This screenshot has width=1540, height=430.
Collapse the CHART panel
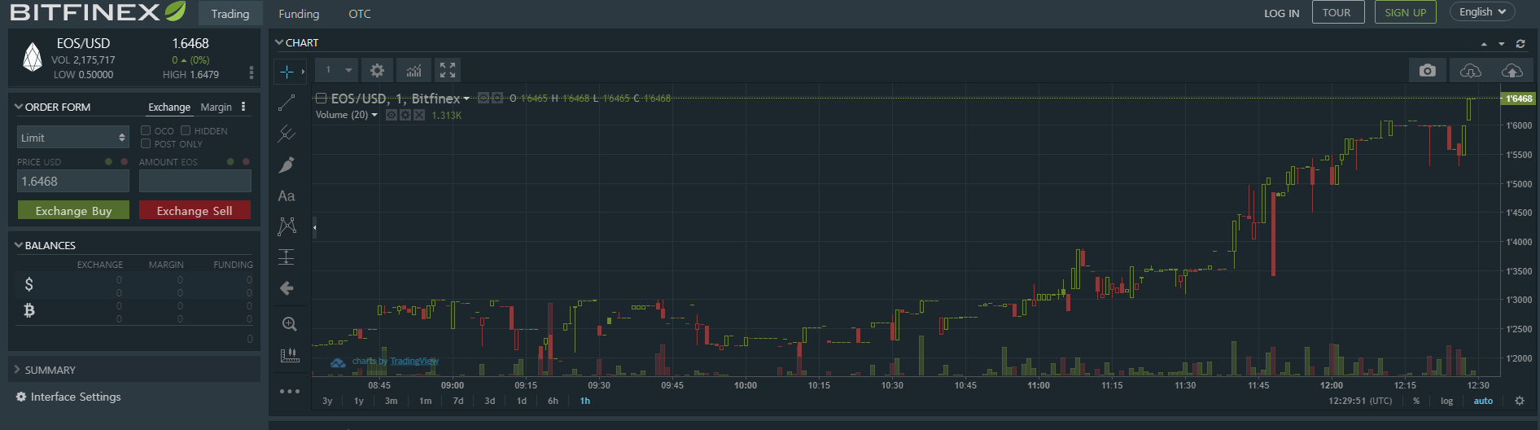point(279,42)
